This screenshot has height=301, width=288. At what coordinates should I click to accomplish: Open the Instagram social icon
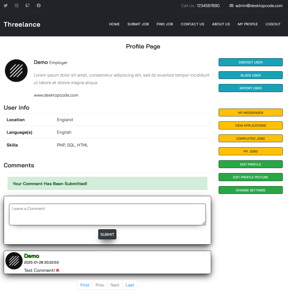coord(17,6)
